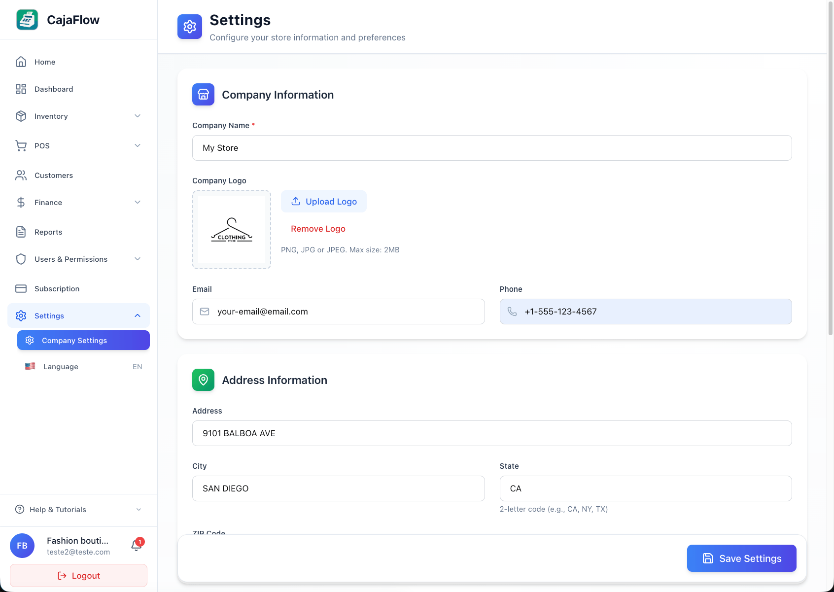
Task: Open Help & Tutorials dropdown
Action: coord(139,510)
